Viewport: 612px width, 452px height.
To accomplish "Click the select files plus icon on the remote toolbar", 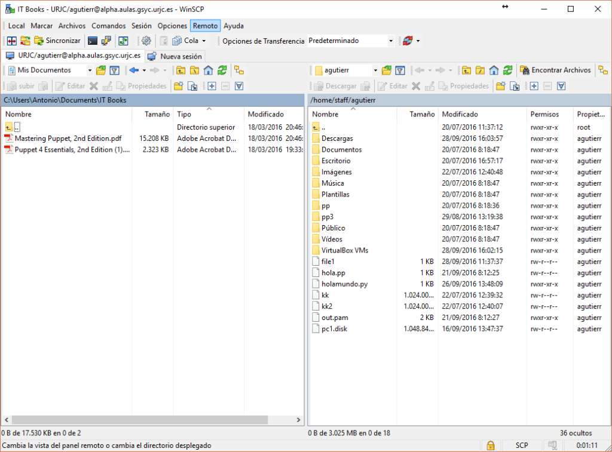I will pos(534,86).
